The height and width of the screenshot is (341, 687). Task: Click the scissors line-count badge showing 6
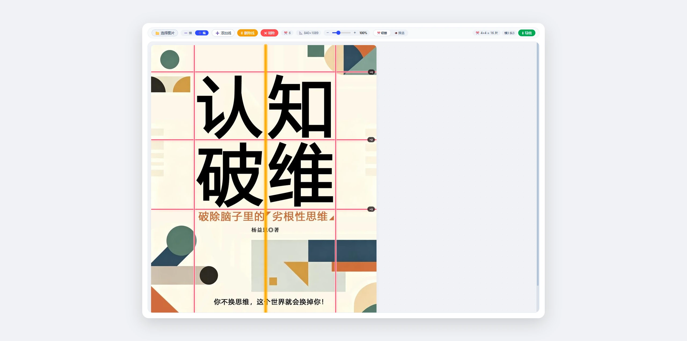287,33
